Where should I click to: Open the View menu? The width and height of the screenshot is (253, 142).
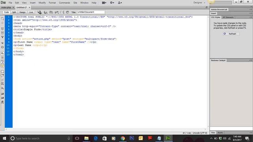point(24,3)
